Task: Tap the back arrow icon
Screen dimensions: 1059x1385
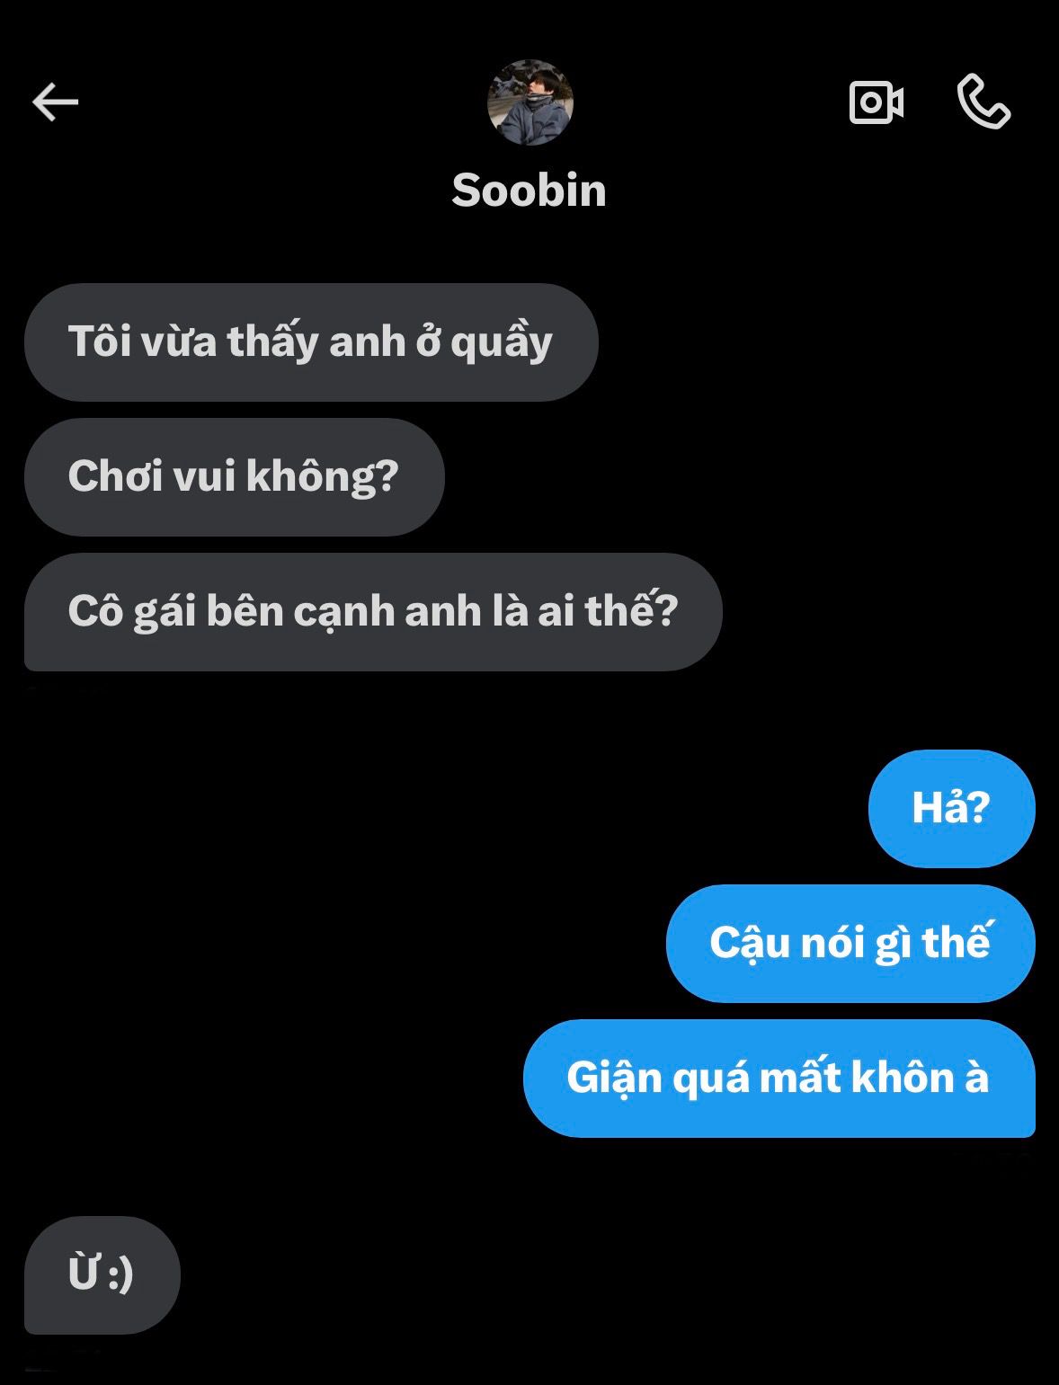Action: pyautogui.click(x=56, y=102)
